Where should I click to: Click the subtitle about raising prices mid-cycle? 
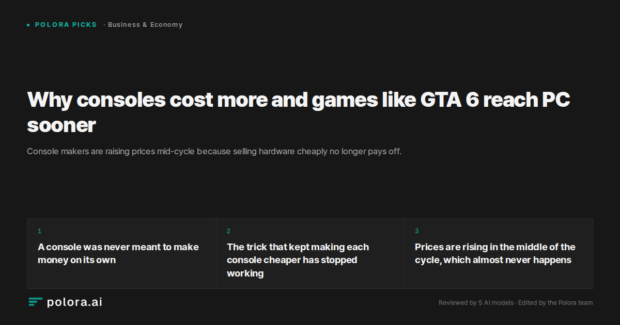(x=214, y=152)
